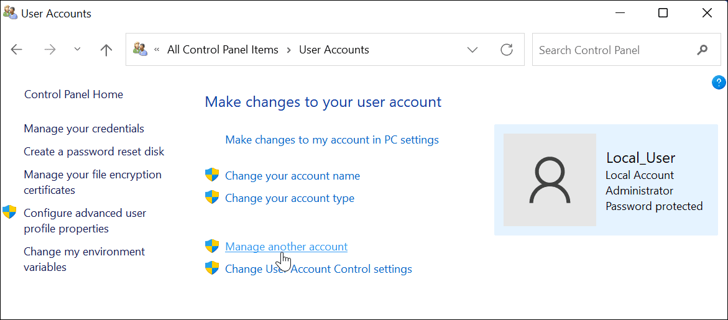This screenshot has width=728, height=320.
Task: Minimize the User Accounts window
Action: click(x=619, y=13)
